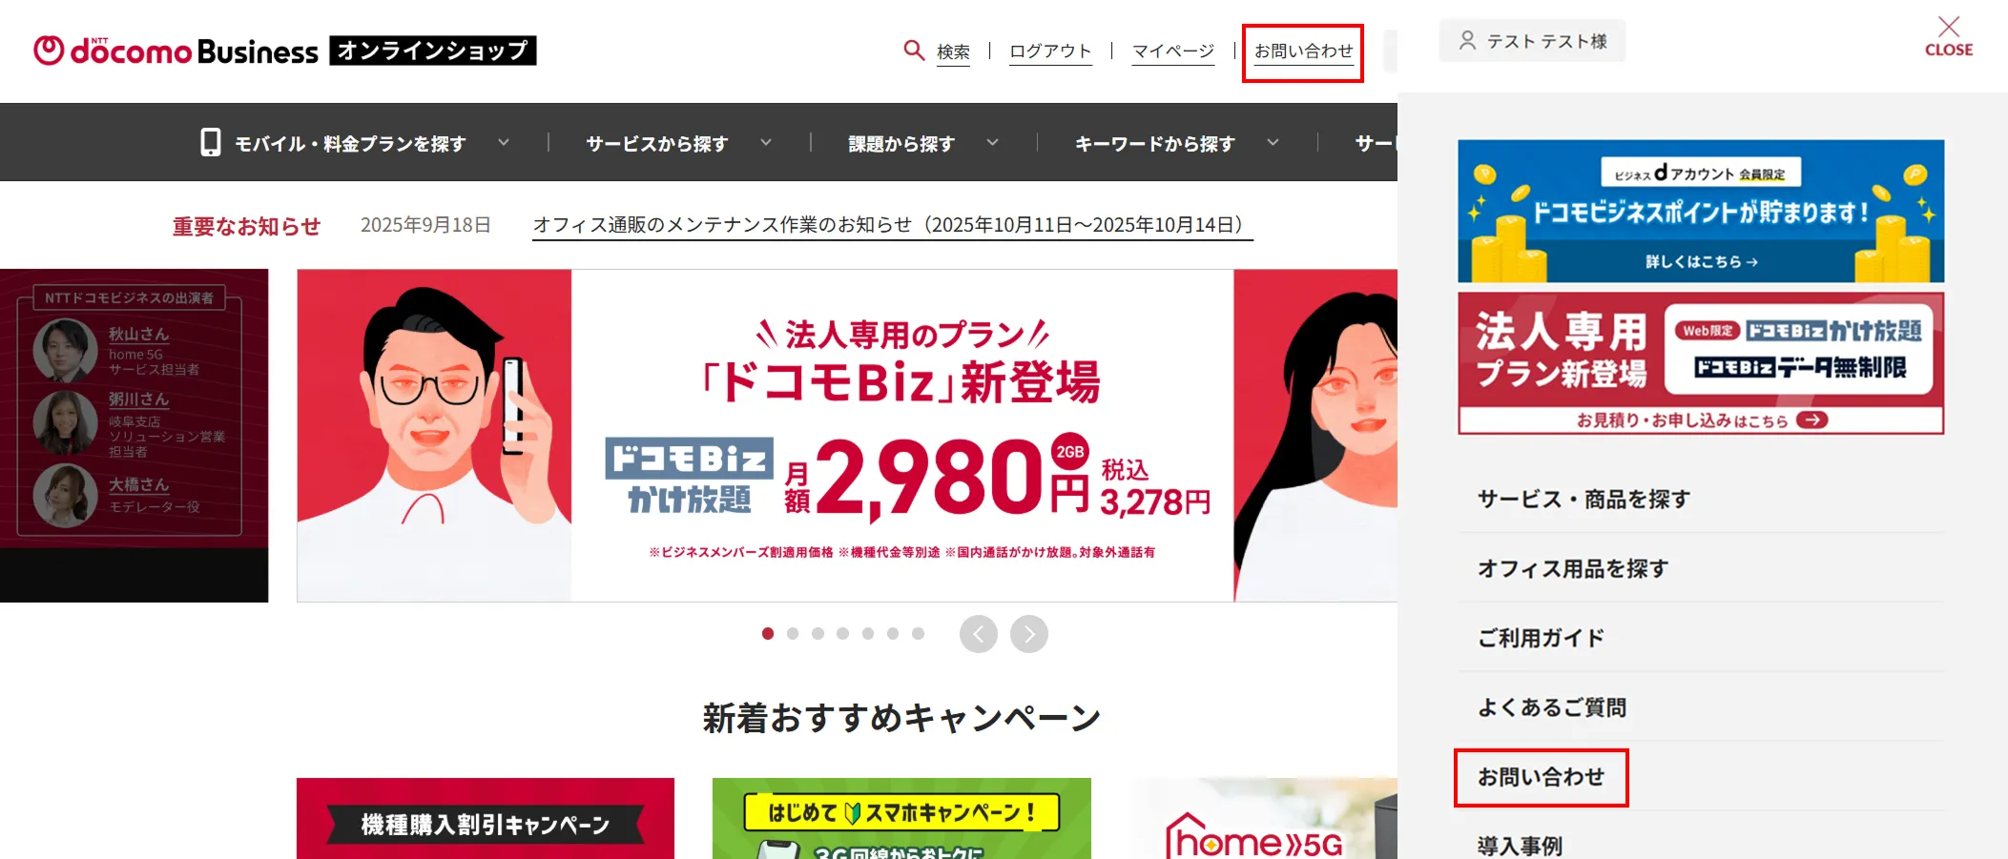Select the first carousel indicator dot
Image resolution: width=2008 pixels, height=859 pixels.
coord(768,634)
